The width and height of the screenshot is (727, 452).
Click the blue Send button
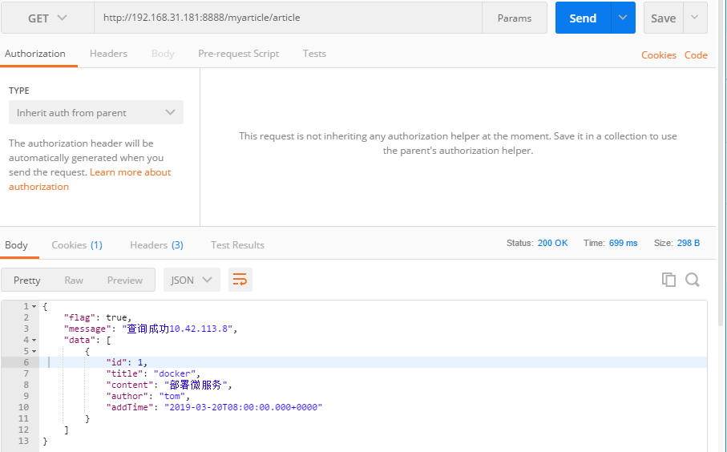(x=583, y=18)
